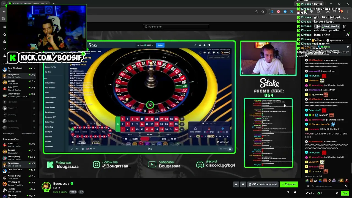Open the browser tab search dropdown
The height and width of the screenshot is (198, 352).
coord(4,4)
